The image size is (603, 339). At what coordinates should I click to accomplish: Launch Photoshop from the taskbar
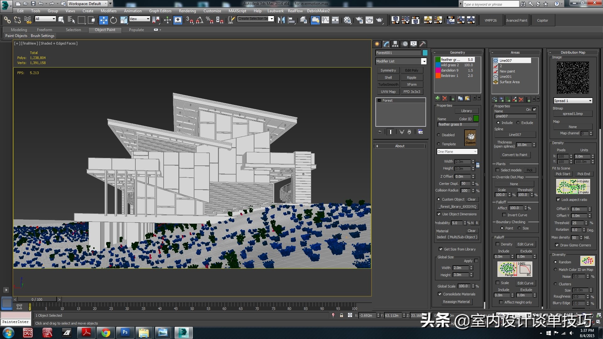click(125, 332)
